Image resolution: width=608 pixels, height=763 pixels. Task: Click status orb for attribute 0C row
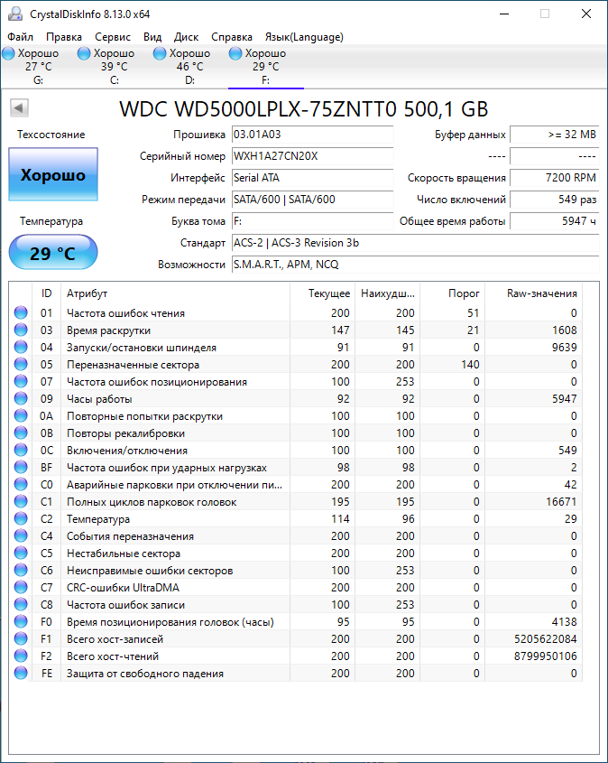click(x=21, y=450)
